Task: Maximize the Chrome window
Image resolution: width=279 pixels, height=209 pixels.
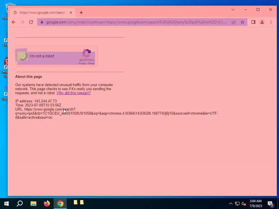Action: point(258,10)
